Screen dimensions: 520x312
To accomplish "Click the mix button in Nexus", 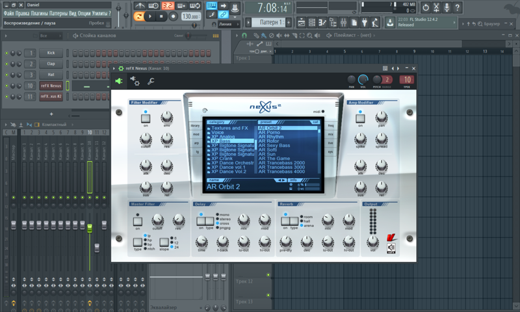I will (331, 135).
